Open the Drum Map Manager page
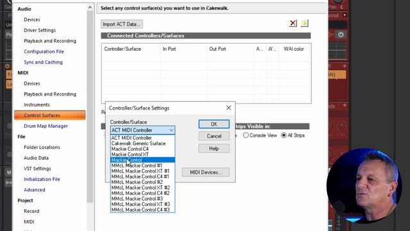 [45, 126]
